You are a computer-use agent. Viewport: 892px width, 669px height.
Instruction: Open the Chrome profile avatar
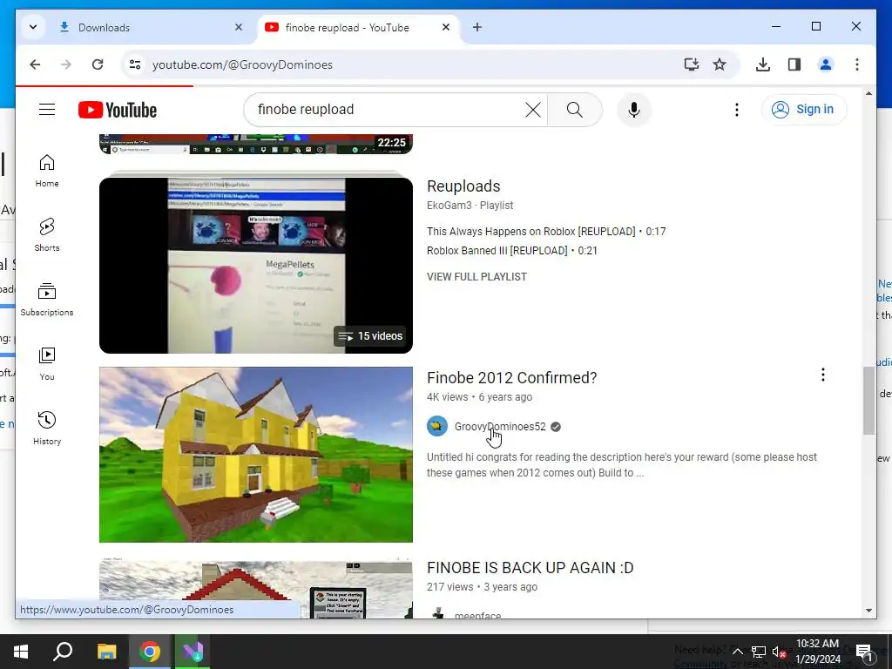tap(826, 64)
